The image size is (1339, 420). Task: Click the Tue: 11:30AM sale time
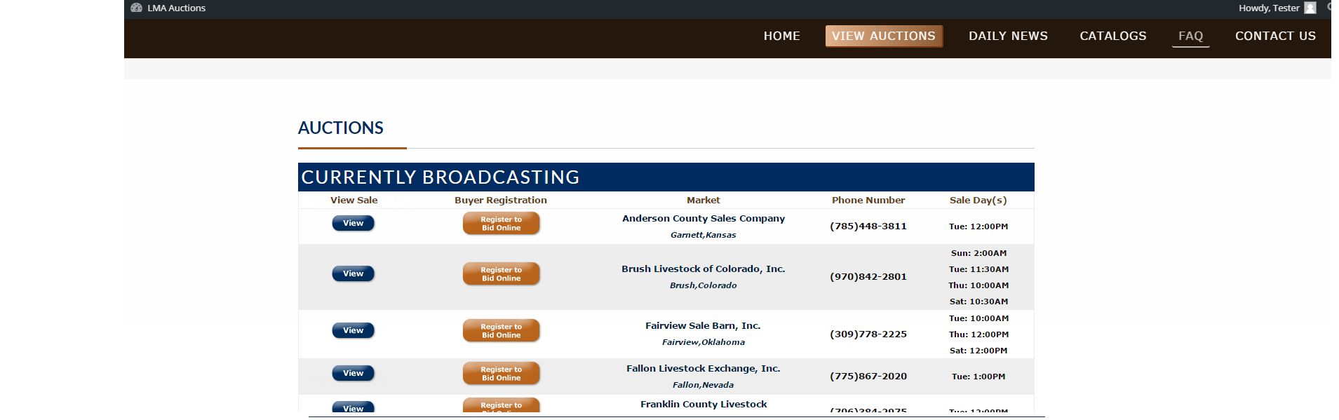click(x=978, y=269)
